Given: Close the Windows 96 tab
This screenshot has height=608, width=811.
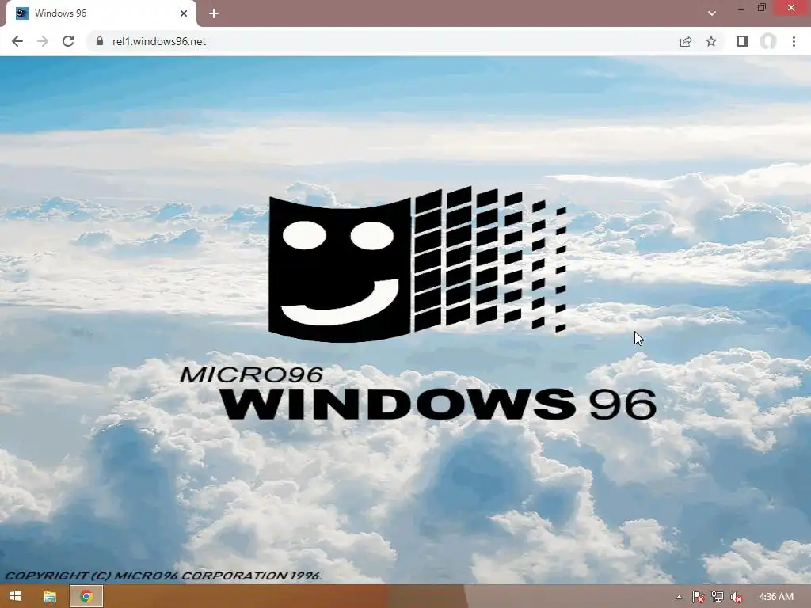Looking at the screenshot, I should tap(184, 13).
